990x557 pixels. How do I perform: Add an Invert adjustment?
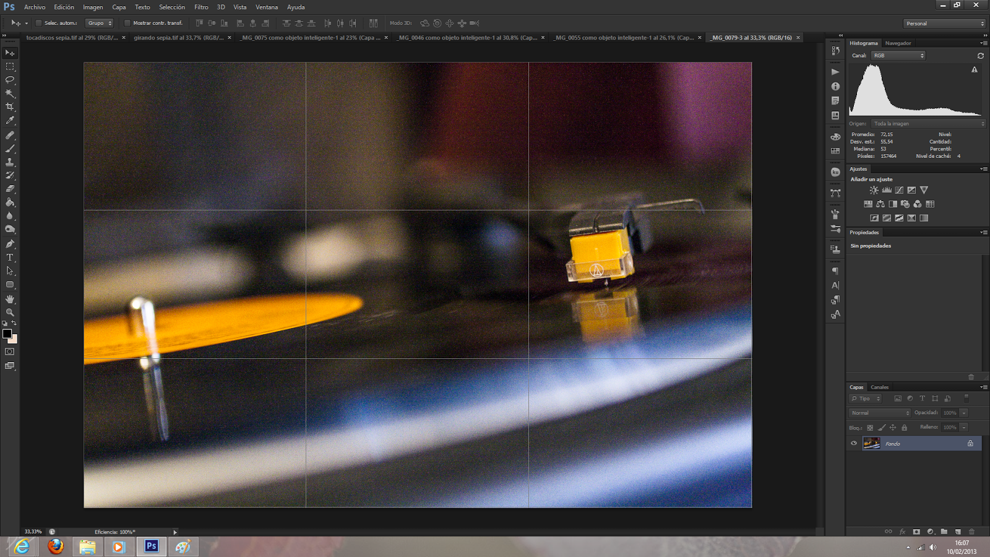point(874,218)
